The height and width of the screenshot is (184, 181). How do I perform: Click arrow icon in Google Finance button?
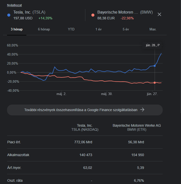tap(142, 110)
